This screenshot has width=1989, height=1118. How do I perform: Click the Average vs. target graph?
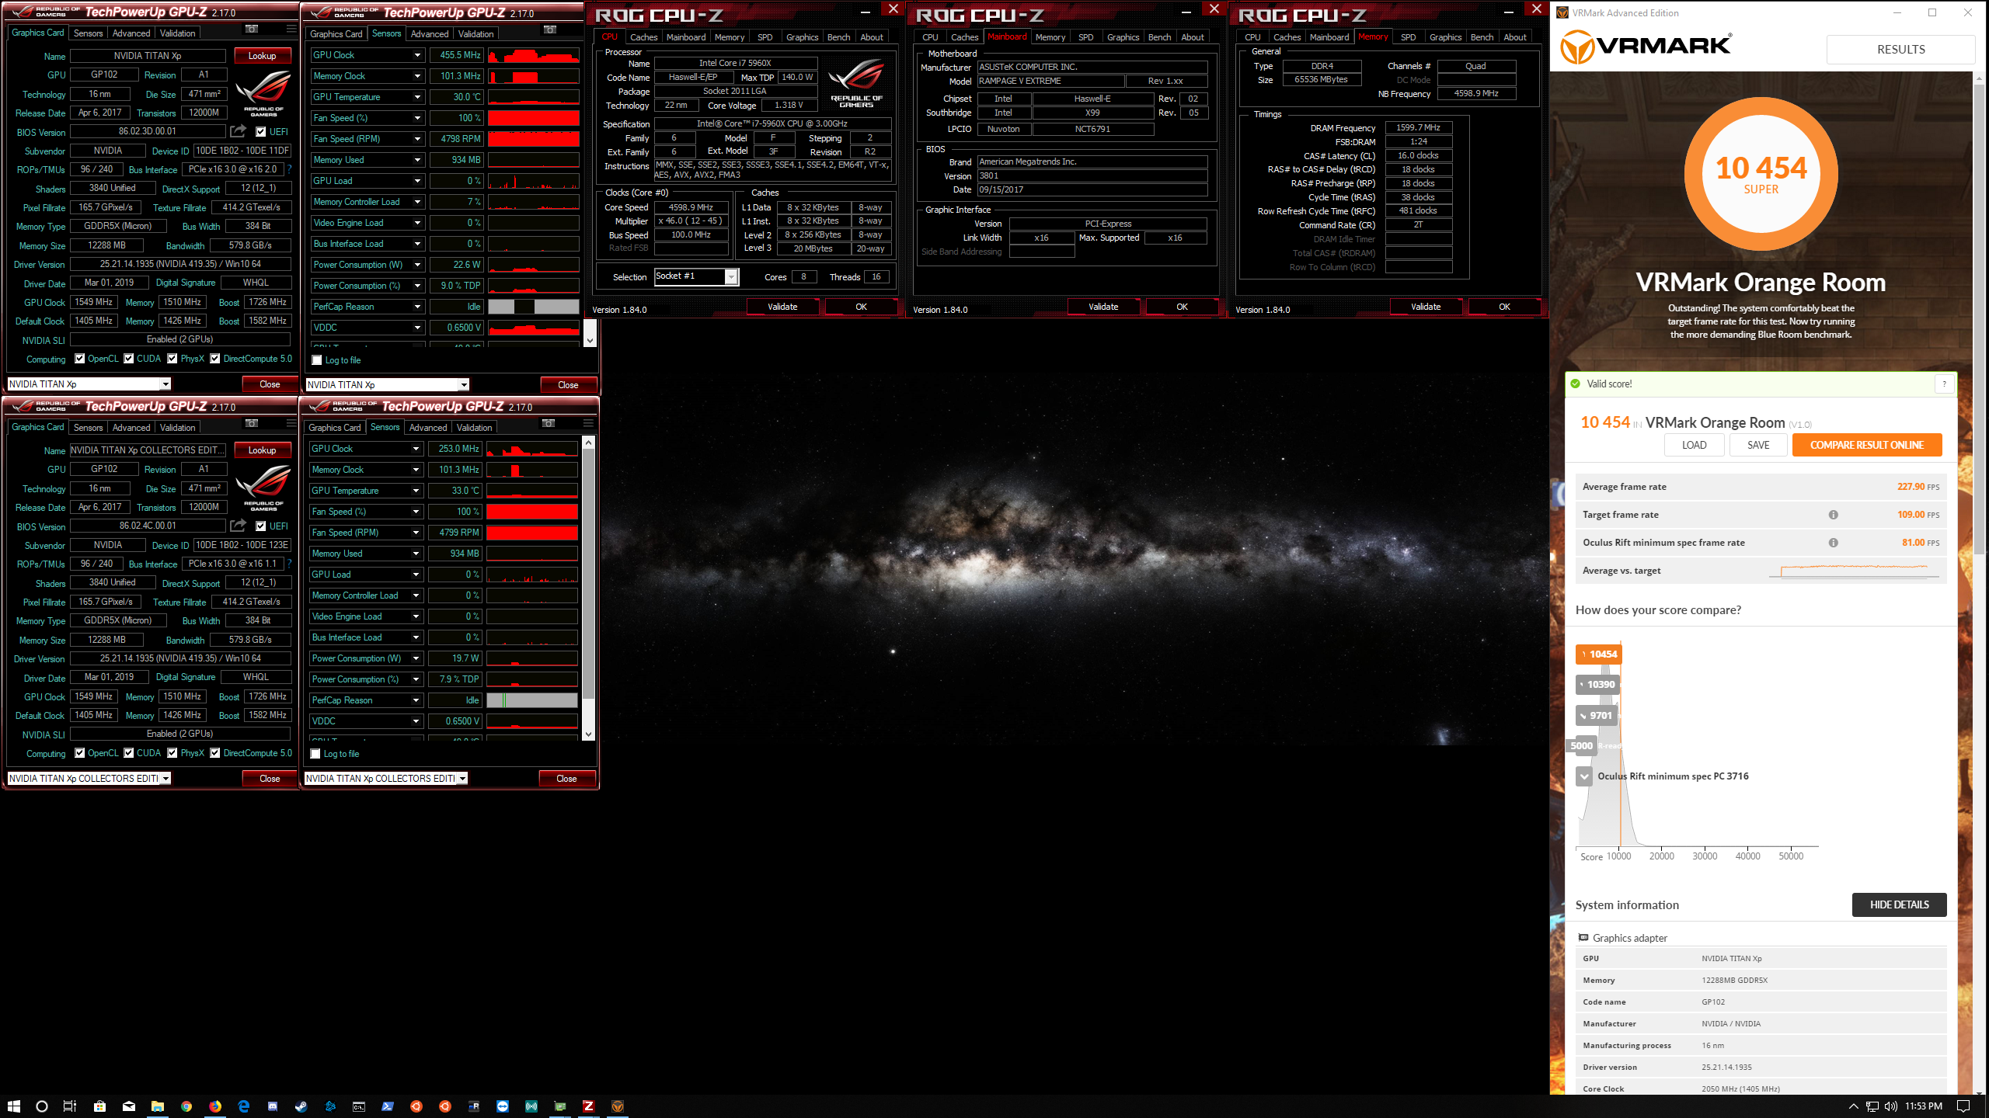(x=1854, y=571)
